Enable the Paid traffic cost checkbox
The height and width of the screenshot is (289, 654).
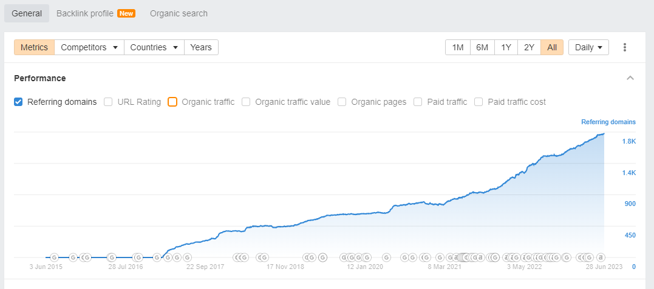click(479, 102)
